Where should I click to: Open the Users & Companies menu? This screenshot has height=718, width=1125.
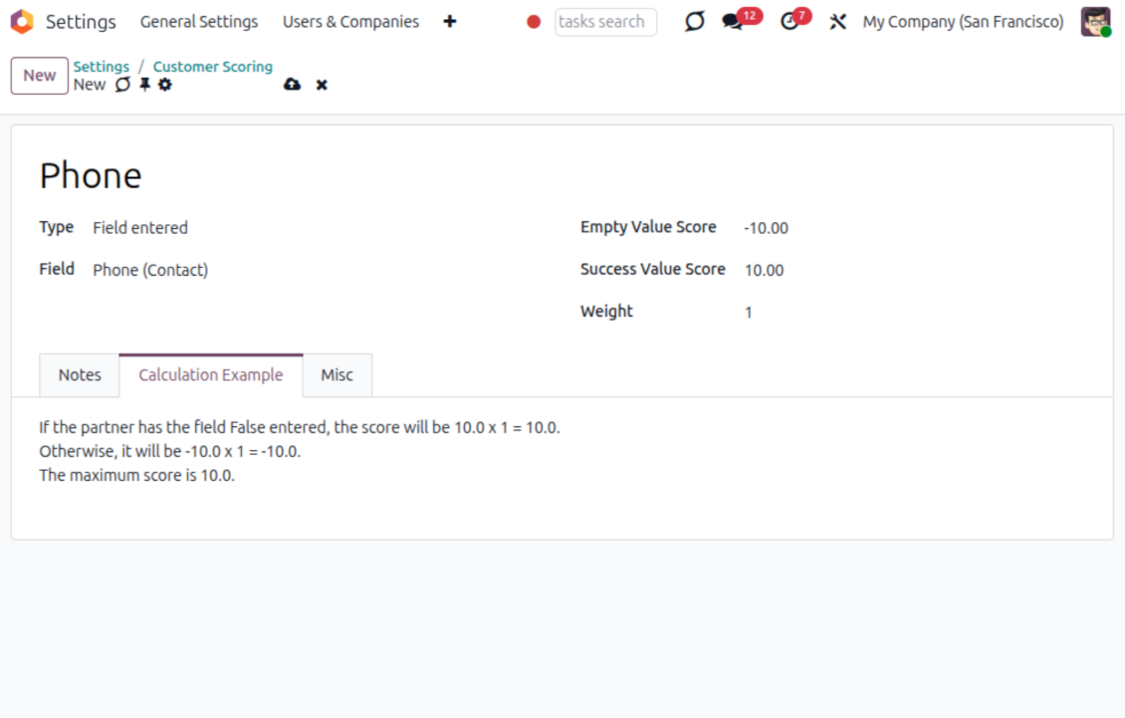pos(350,22)
